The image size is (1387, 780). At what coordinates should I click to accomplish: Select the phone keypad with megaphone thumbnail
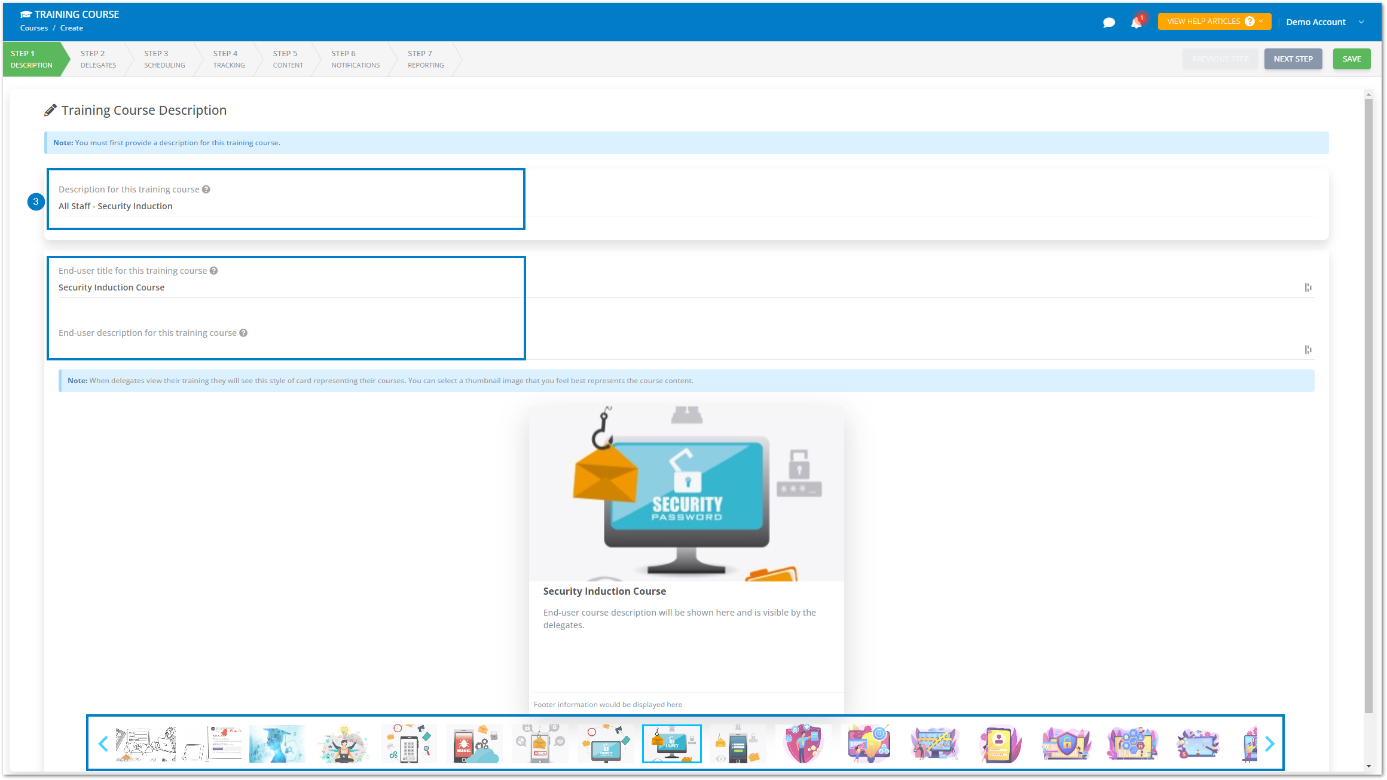(x=409, y=744)
